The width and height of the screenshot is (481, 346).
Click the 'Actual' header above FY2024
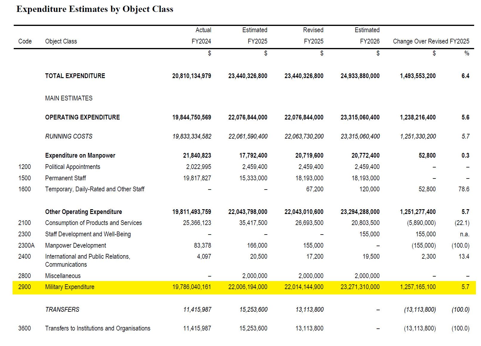[x=203, y=30]
